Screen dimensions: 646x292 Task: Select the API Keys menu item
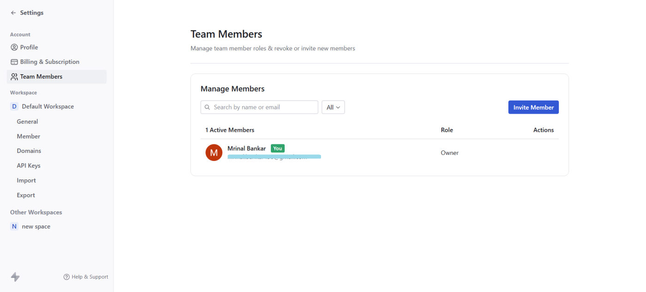(x=29, y=166)
